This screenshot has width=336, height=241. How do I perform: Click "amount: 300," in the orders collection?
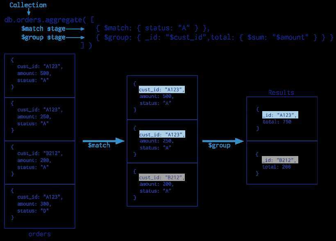click(34, 204)
